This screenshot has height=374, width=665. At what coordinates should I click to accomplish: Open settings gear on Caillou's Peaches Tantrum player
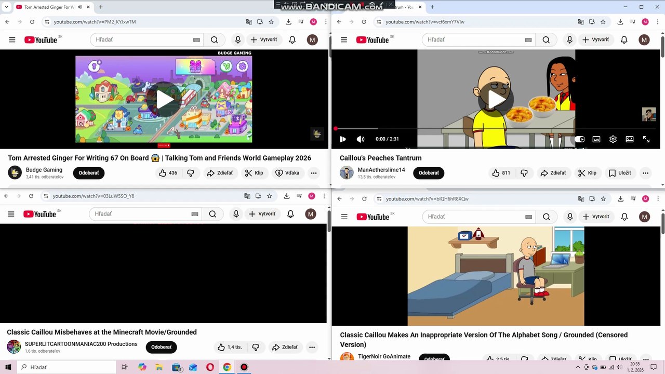click(x=613, y=139)
